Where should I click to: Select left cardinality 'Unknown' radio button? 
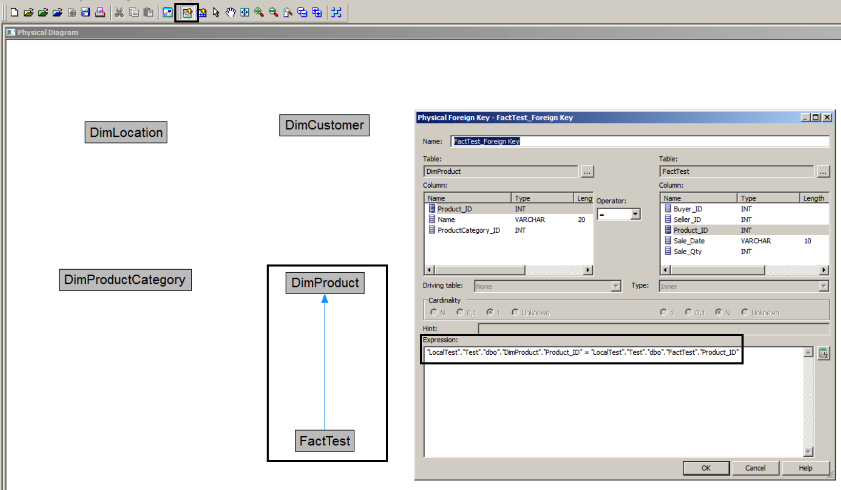coord(515,312)
